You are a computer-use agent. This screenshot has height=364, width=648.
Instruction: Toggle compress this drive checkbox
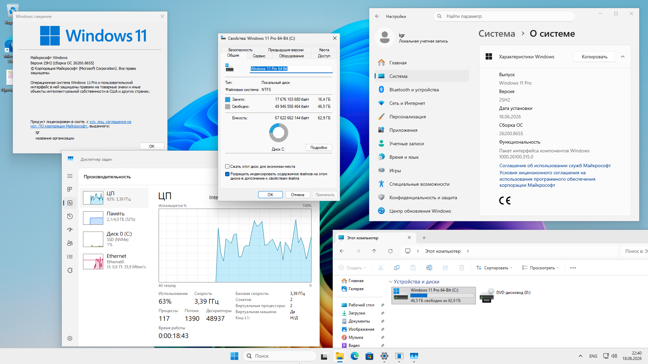tap(227, 166)
